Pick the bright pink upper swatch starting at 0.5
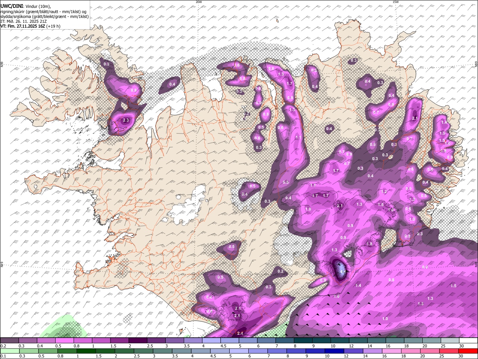478x359 pixels. [x=64, y=340]
